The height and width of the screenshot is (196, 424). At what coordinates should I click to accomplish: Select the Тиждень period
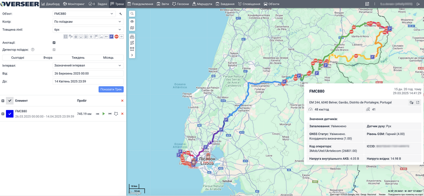click(78, 58)
